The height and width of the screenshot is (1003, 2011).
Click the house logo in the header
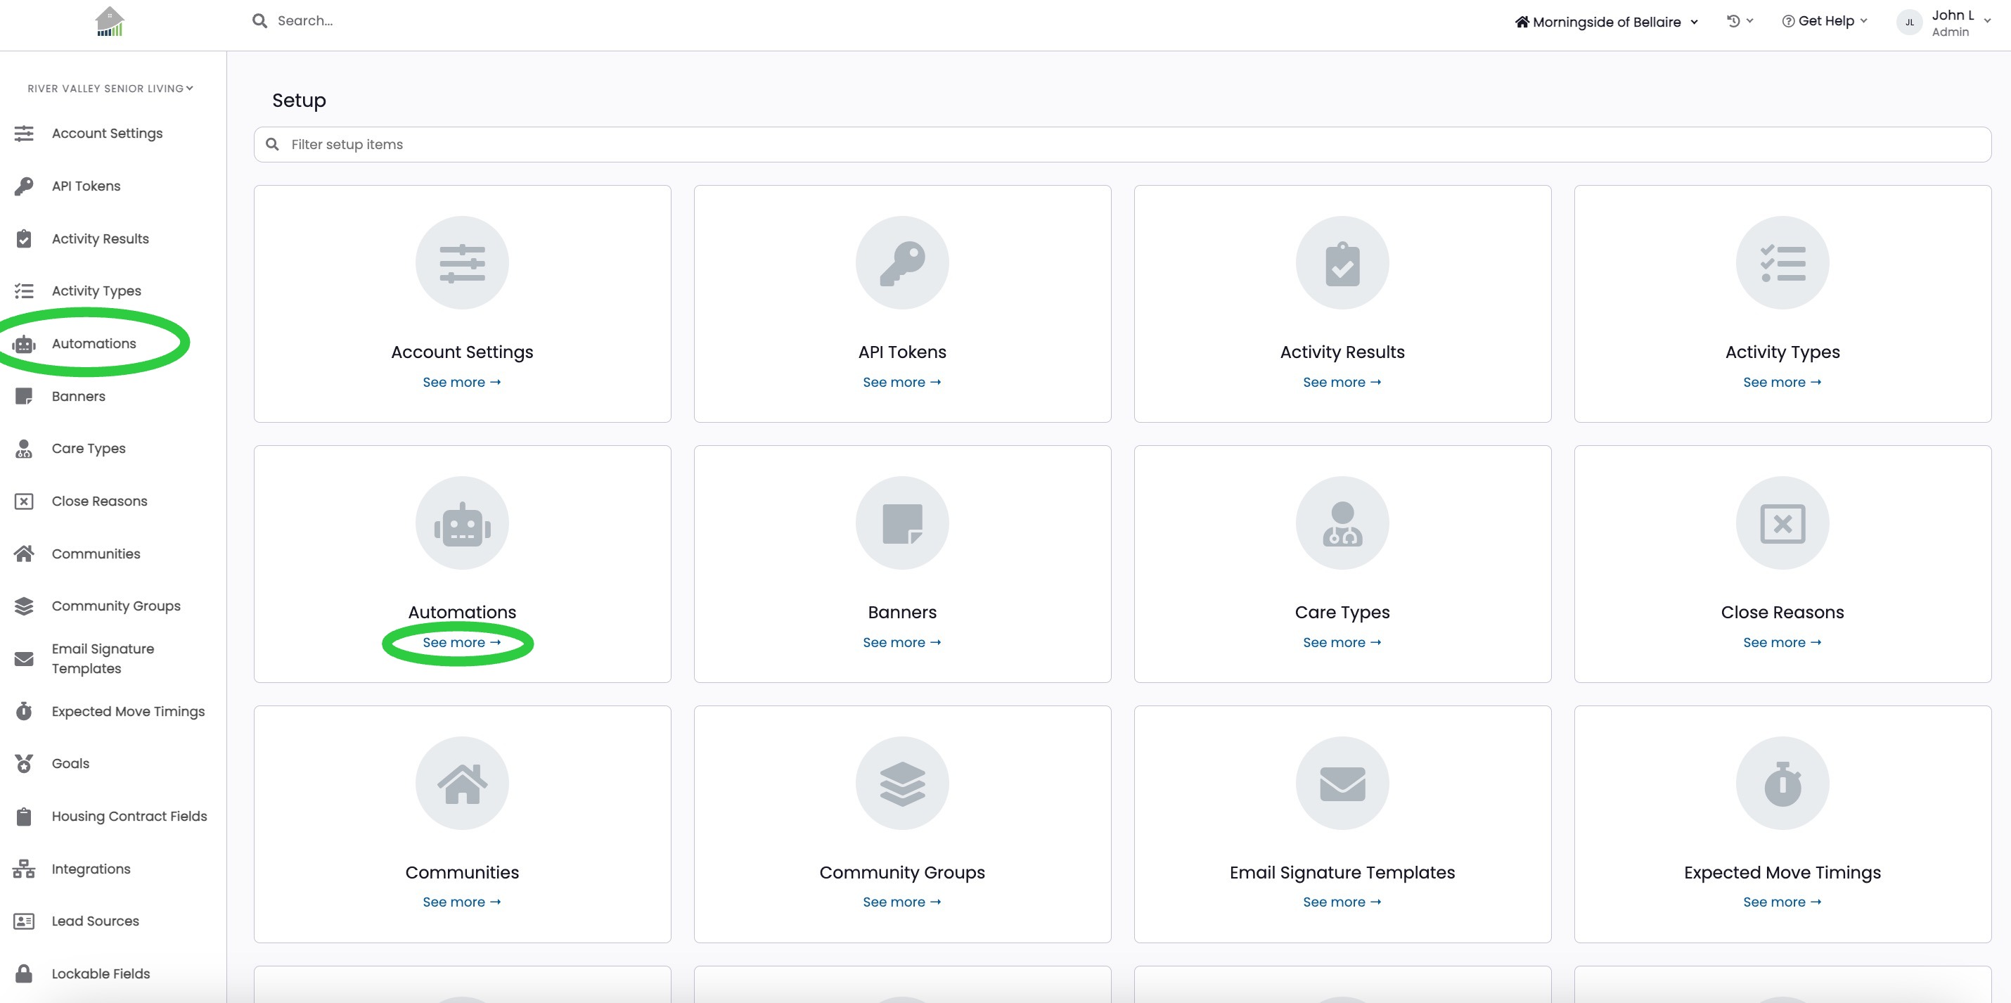109,22
